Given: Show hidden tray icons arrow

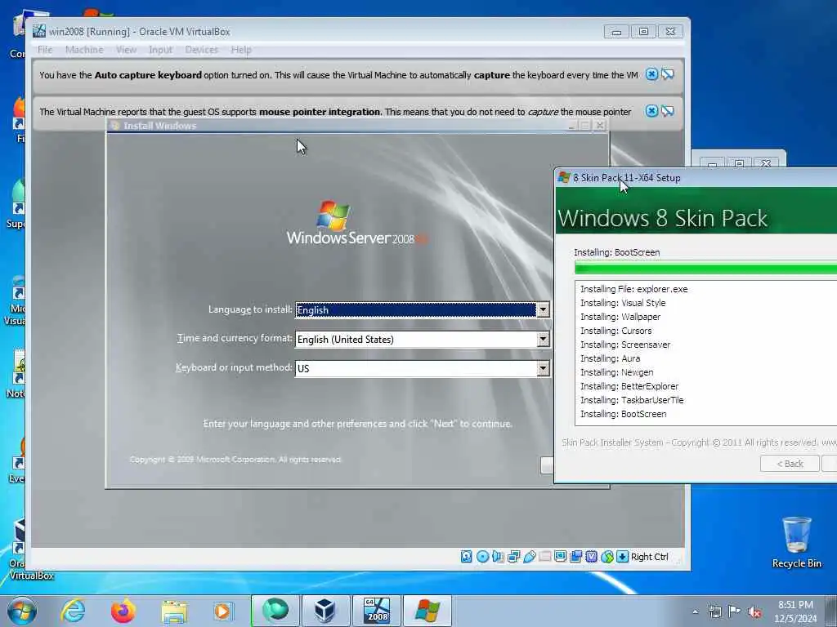Looking at the screenshot, I should tap(695, 611).
